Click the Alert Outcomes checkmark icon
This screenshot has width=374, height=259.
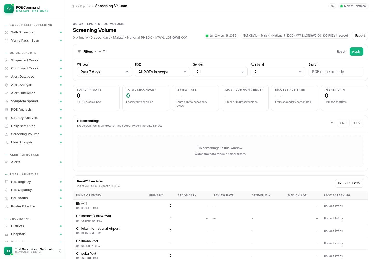click(x=7, y=93)
